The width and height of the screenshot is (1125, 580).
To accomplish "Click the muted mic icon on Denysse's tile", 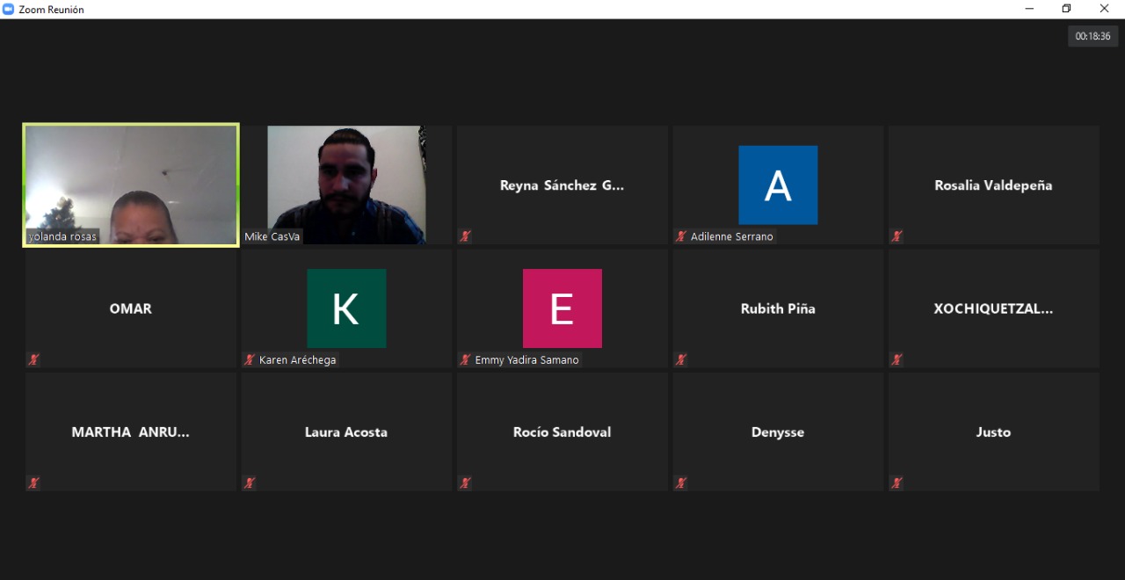I will pyautogui.click(x=681, y=482).
